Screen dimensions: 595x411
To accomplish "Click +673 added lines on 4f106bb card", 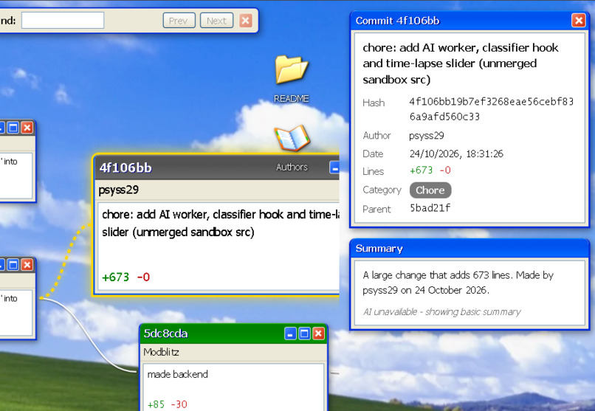I will pos(116,277).
